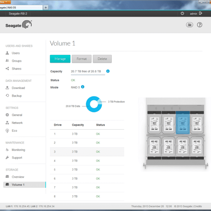This screenshot has height=211, width=211.
Task: Click the Credits link in footer
Action: 198,206
